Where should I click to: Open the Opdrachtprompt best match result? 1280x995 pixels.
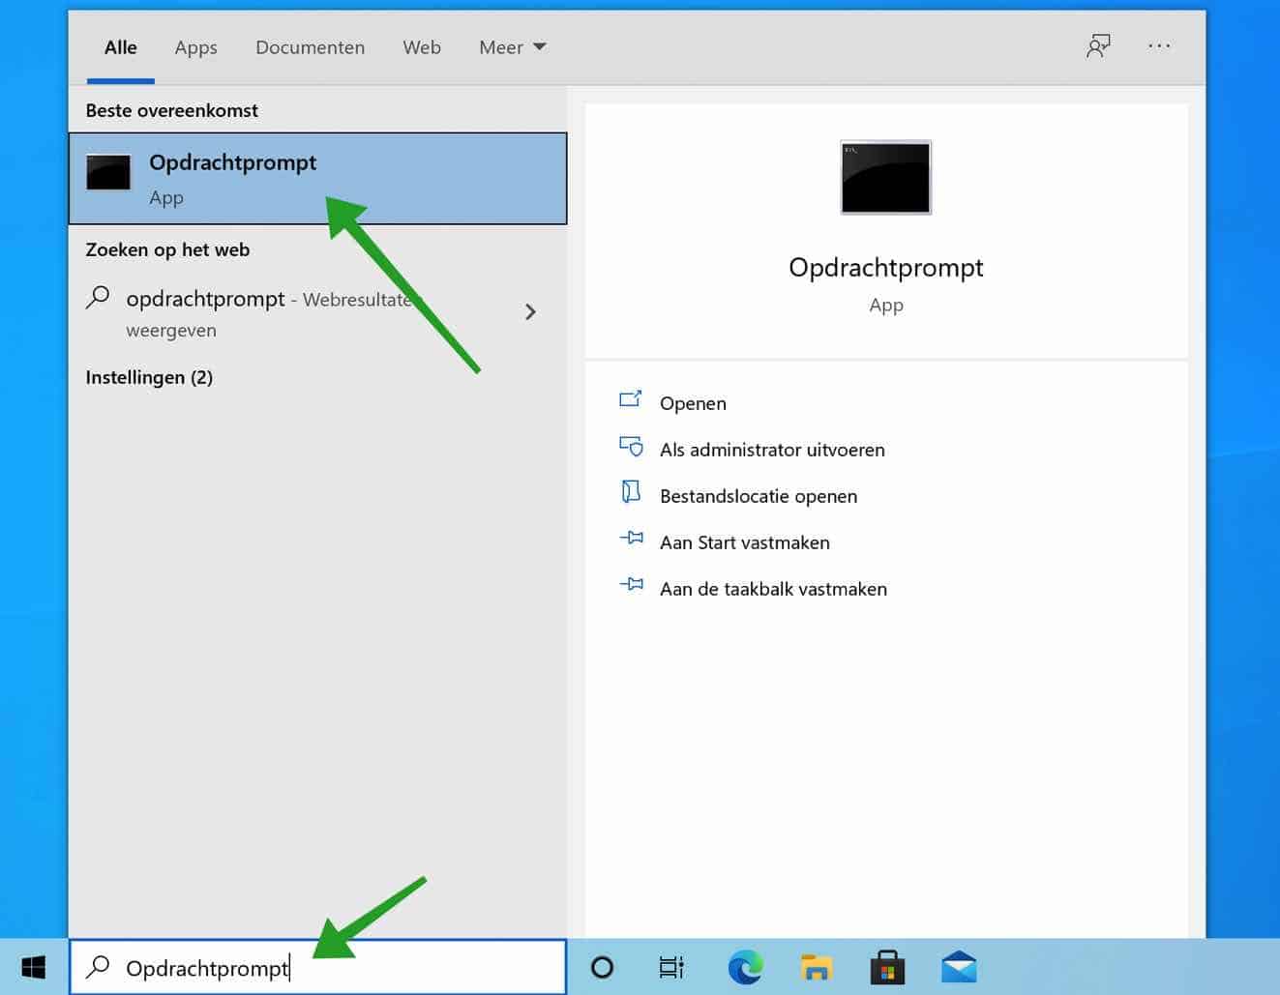tap(317, 179)
